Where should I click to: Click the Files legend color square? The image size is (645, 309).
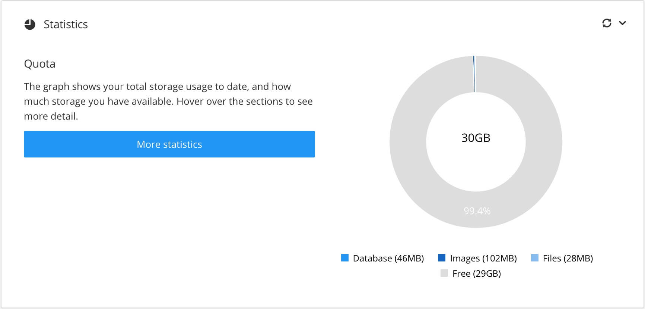pyautogui.click(x=534, y=258)
